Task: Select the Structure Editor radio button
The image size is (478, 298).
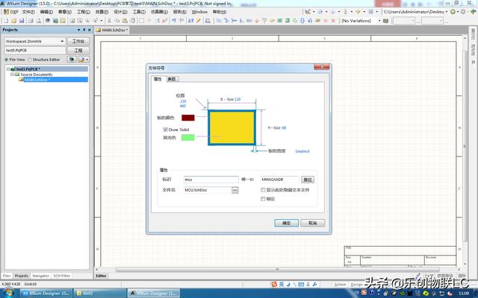Action: [30, 60]
